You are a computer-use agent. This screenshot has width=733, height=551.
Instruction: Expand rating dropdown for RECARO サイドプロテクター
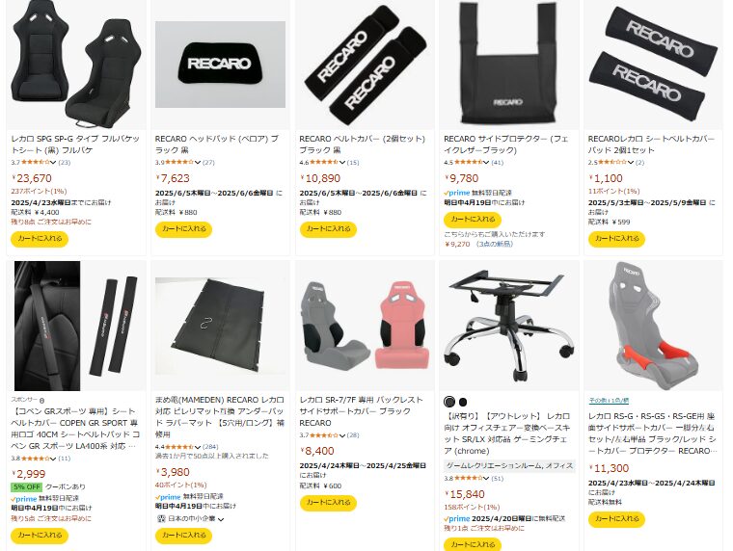pos(486,162)
